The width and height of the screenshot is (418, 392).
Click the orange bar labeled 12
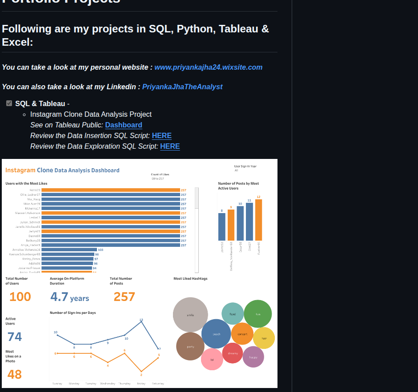(x=258, y=220)
